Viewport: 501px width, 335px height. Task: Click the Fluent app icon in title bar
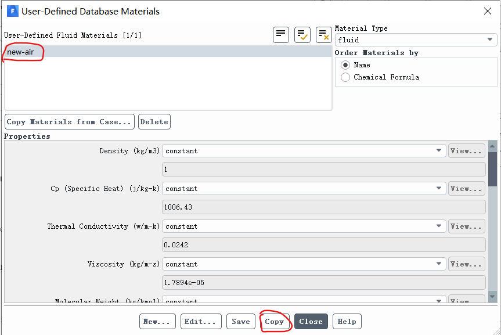12,11
